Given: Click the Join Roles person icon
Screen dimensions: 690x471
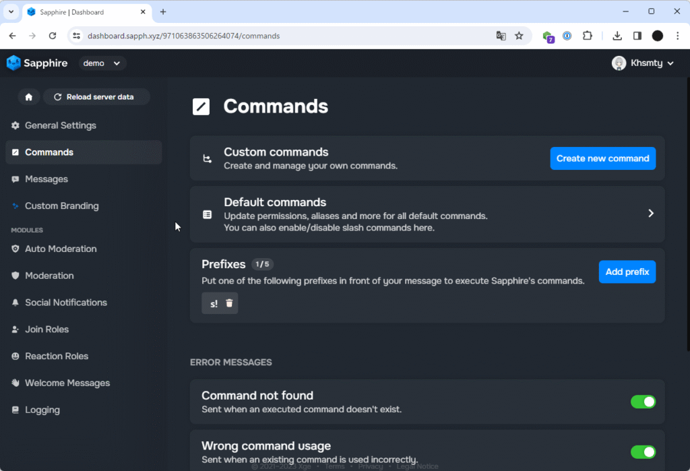Looking at the screenshot, I should pyautogui.click(x=15, y=329).
